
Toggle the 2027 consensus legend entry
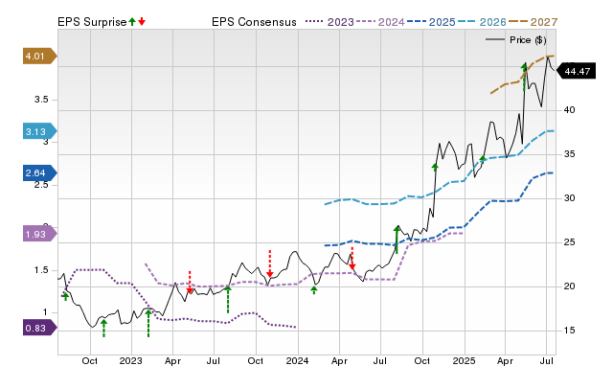(533, 22)
